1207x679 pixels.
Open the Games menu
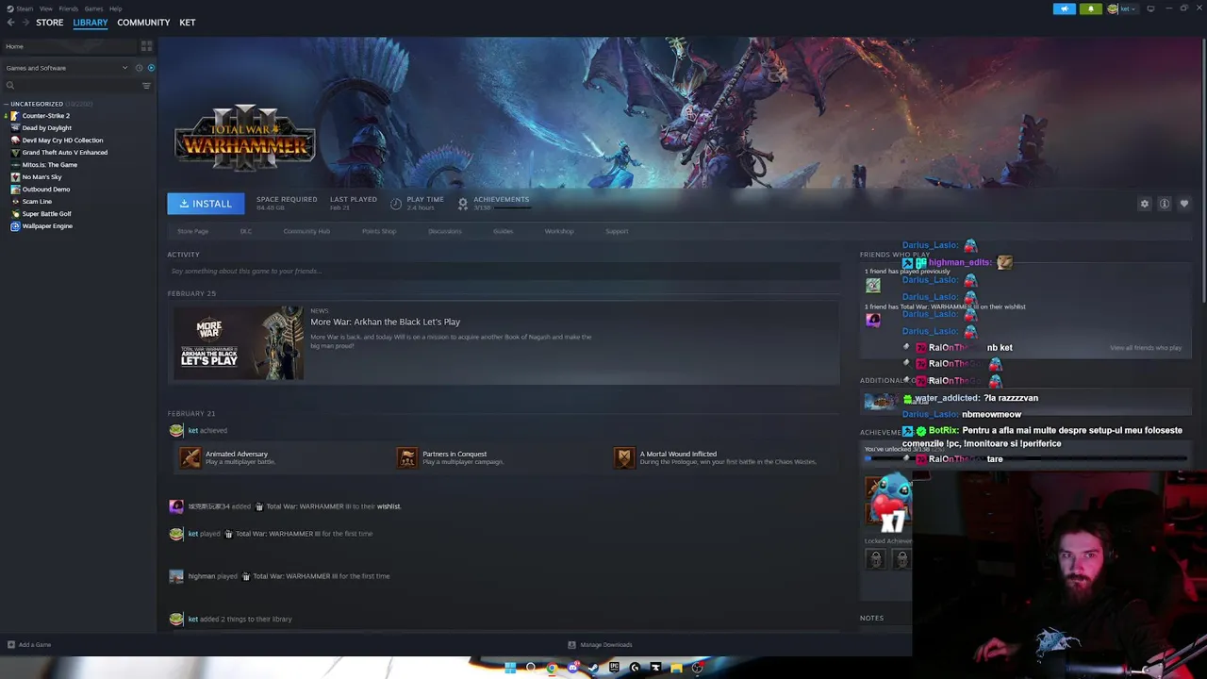click(93, 8)
